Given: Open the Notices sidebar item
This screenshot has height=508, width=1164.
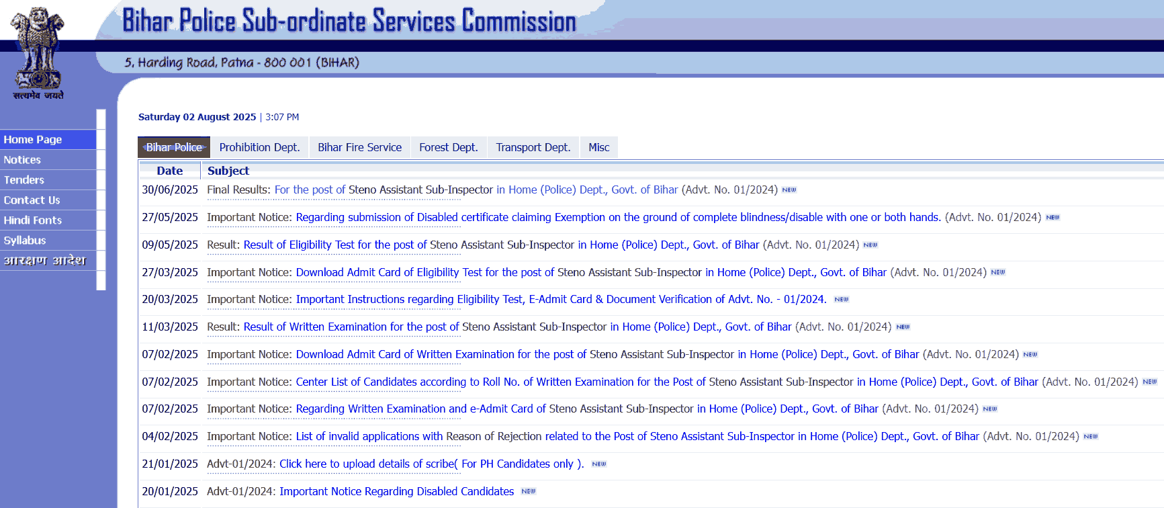Looking at the screenshot, I should click(23, 160).
